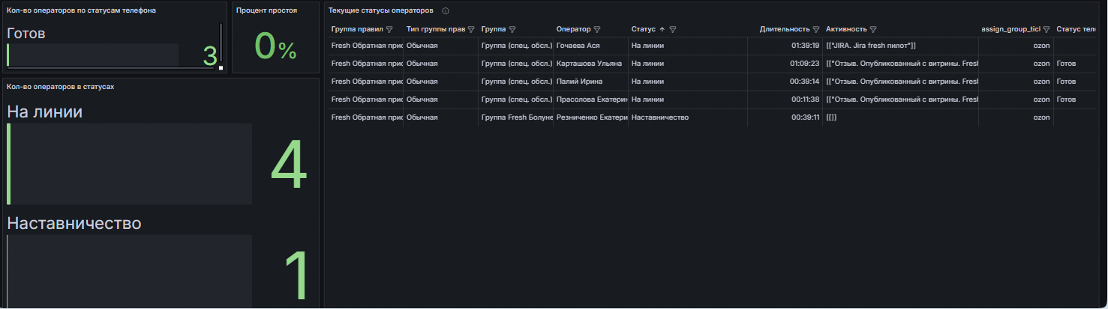Sort table by Длительность header
Viewport: 1108px width, 309px height.
[784, 29]
